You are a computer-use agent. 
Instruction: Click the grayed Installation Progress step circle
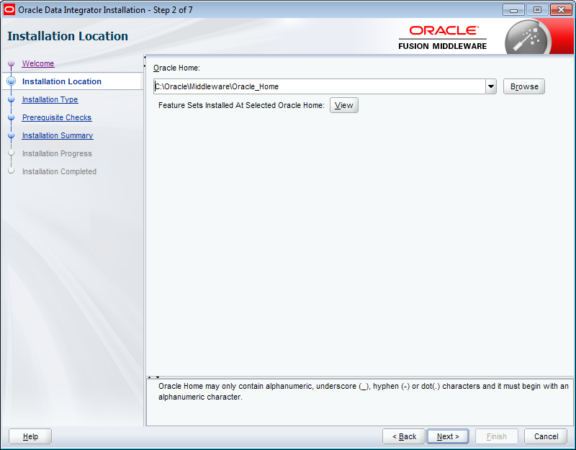10,153
